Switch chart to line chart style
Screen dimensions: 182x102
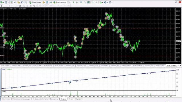(77, 2)
